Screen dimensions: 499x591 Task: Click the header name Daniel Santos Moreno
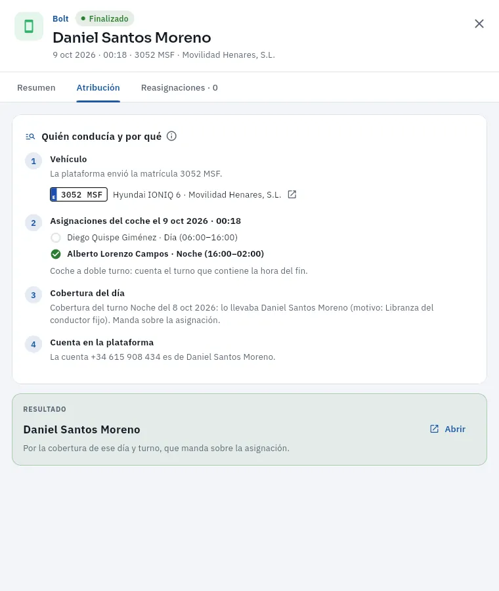(x=132, y=37)
